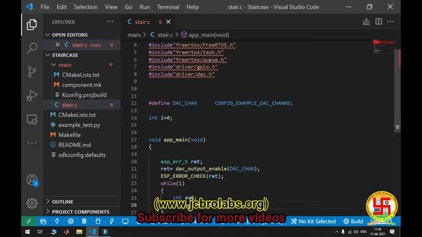Open the Go menu

tap(129, 7)
